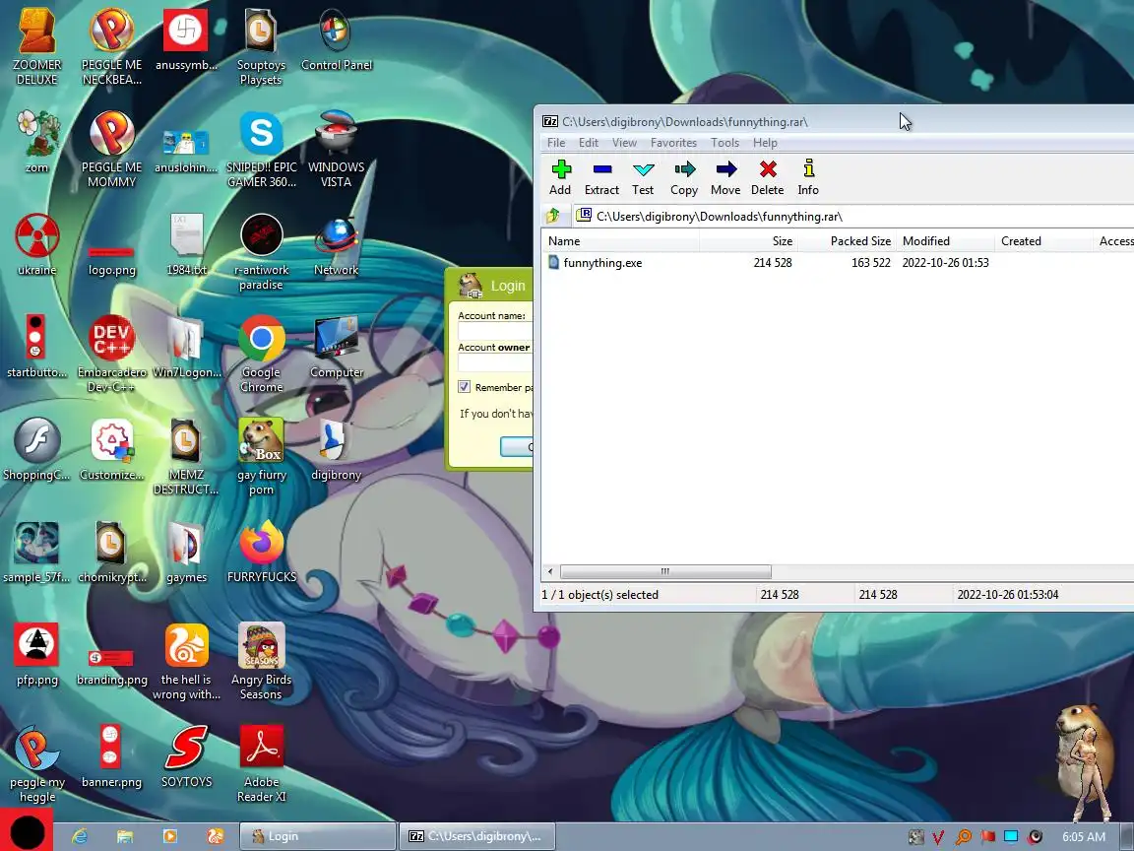Select the Embarcadero Dev-C++ desktop icon
This screenshot has height=851, width=1134.
pyautogui.click(x=111, y=355)
